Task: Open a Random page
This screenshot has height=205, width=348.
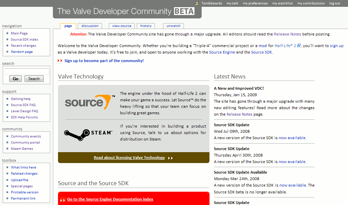Action: coord(22,52)
